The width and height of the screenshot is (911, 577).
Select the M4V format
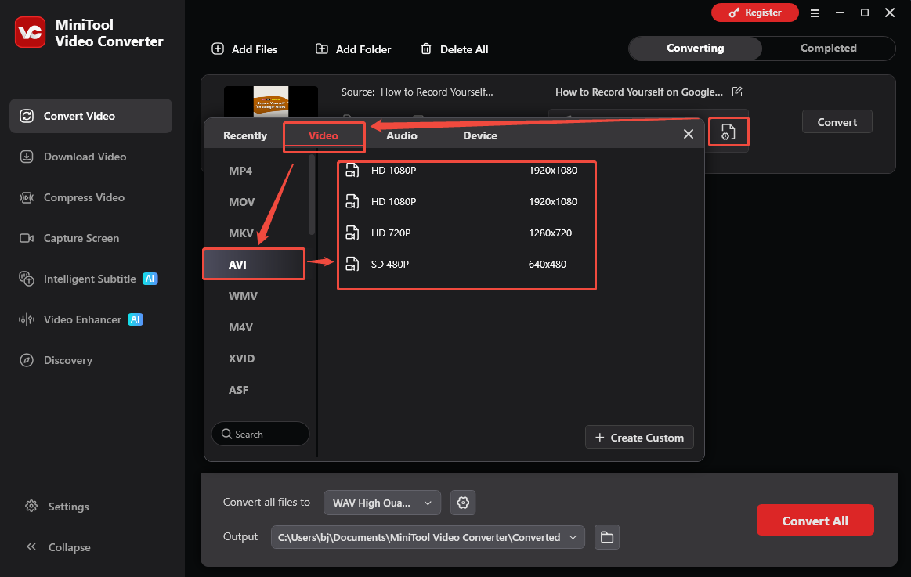240,327
